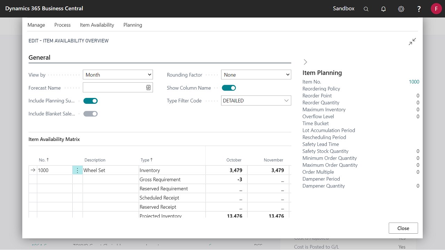Sort by the Type column header
Viewport: 445px width, 250px height.
click(x=147, y=160)
